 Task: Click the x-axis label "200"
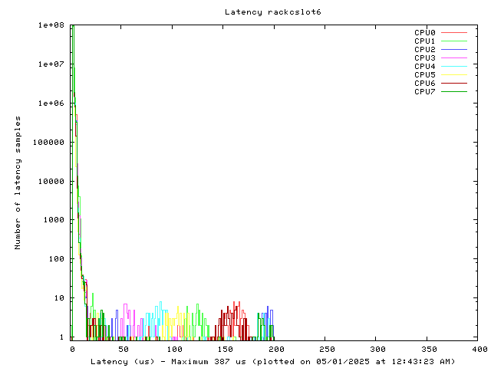276,350
